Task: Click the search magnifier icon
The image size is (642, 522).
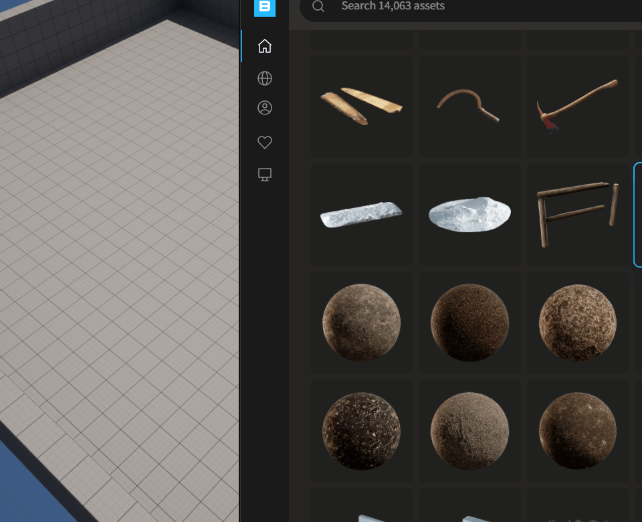Action: click(x=318, y=6)
